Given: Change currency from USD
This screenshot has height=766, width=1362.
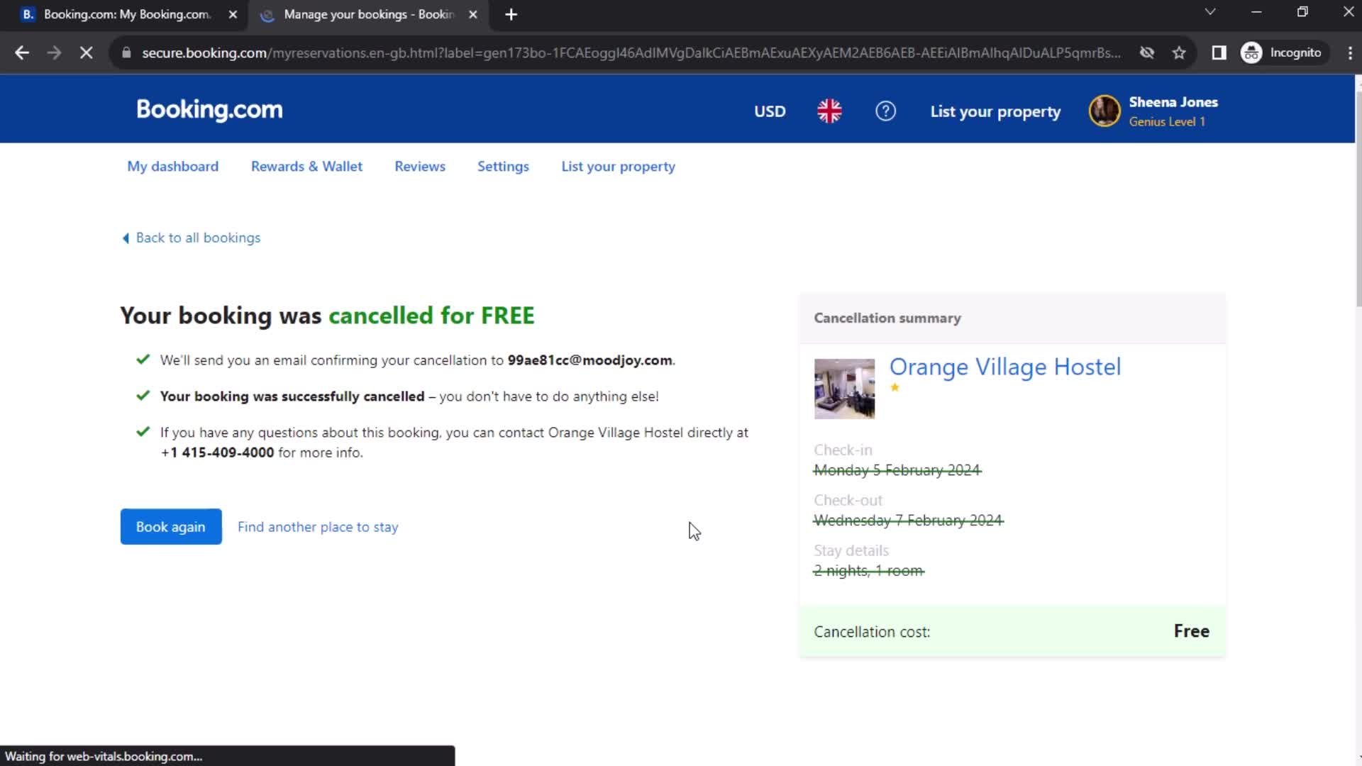Looking at the screenshot, I should [x=770, y=111].
